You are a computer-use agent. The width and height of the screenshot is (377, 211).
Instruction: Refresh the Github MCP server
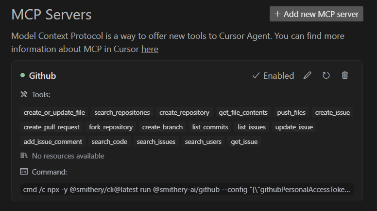pyautogui.click(x=326, y=75)
